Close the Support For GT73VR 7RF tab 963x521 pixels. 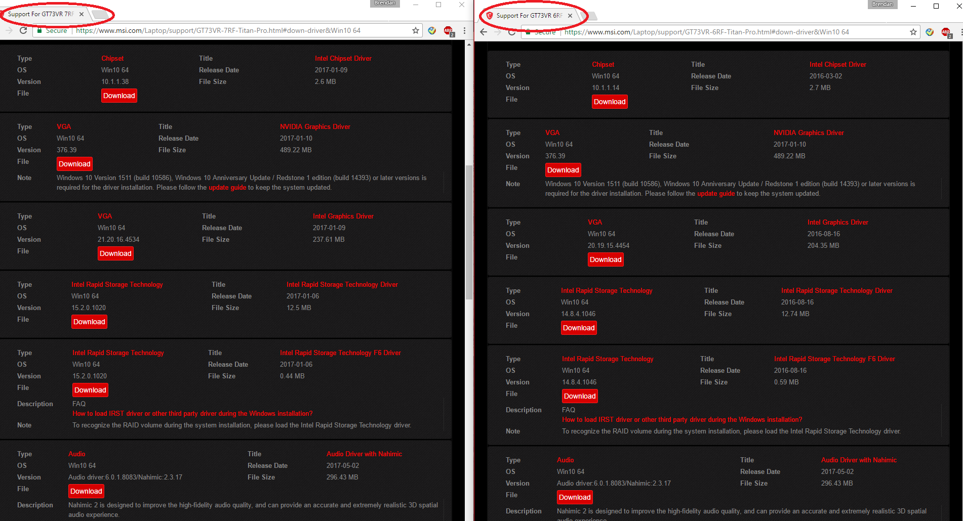pyautogui.click(x=82, y=14)
